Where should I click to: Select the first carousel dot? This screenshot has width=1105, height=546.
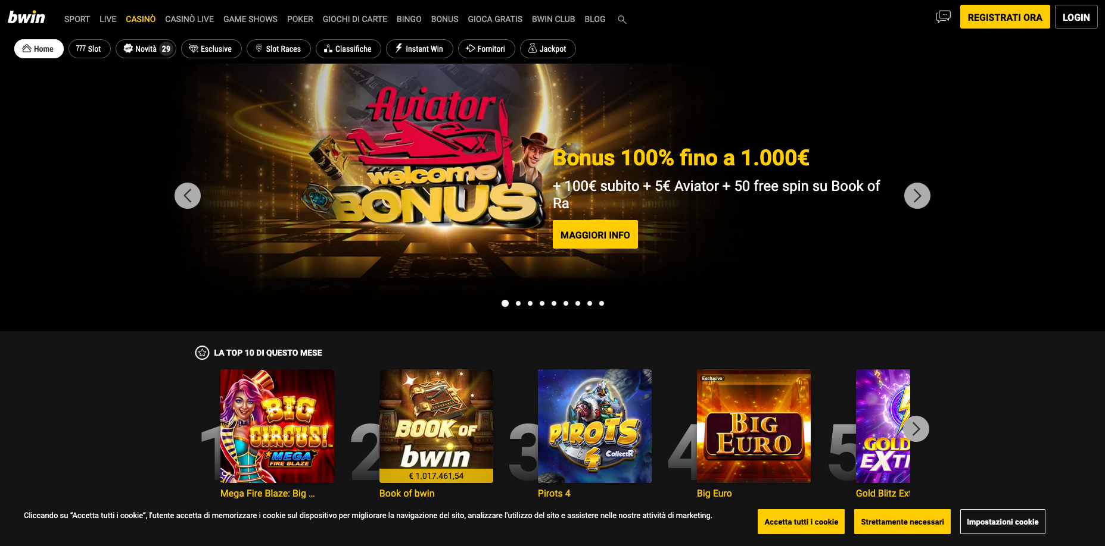(505, 303)
